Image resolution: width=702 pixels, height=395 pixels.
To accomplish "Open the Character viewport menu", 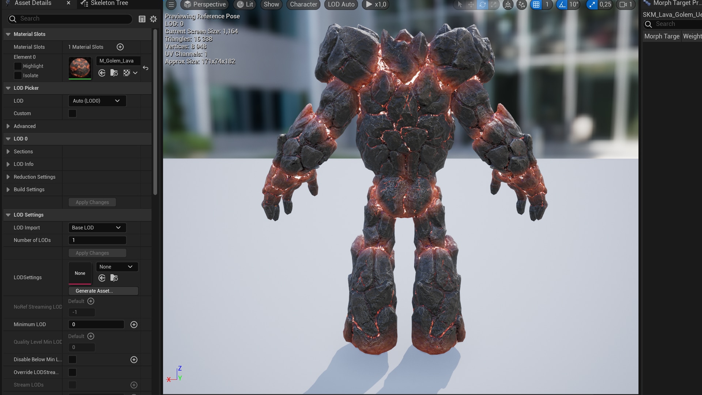I will coord(303,5).
